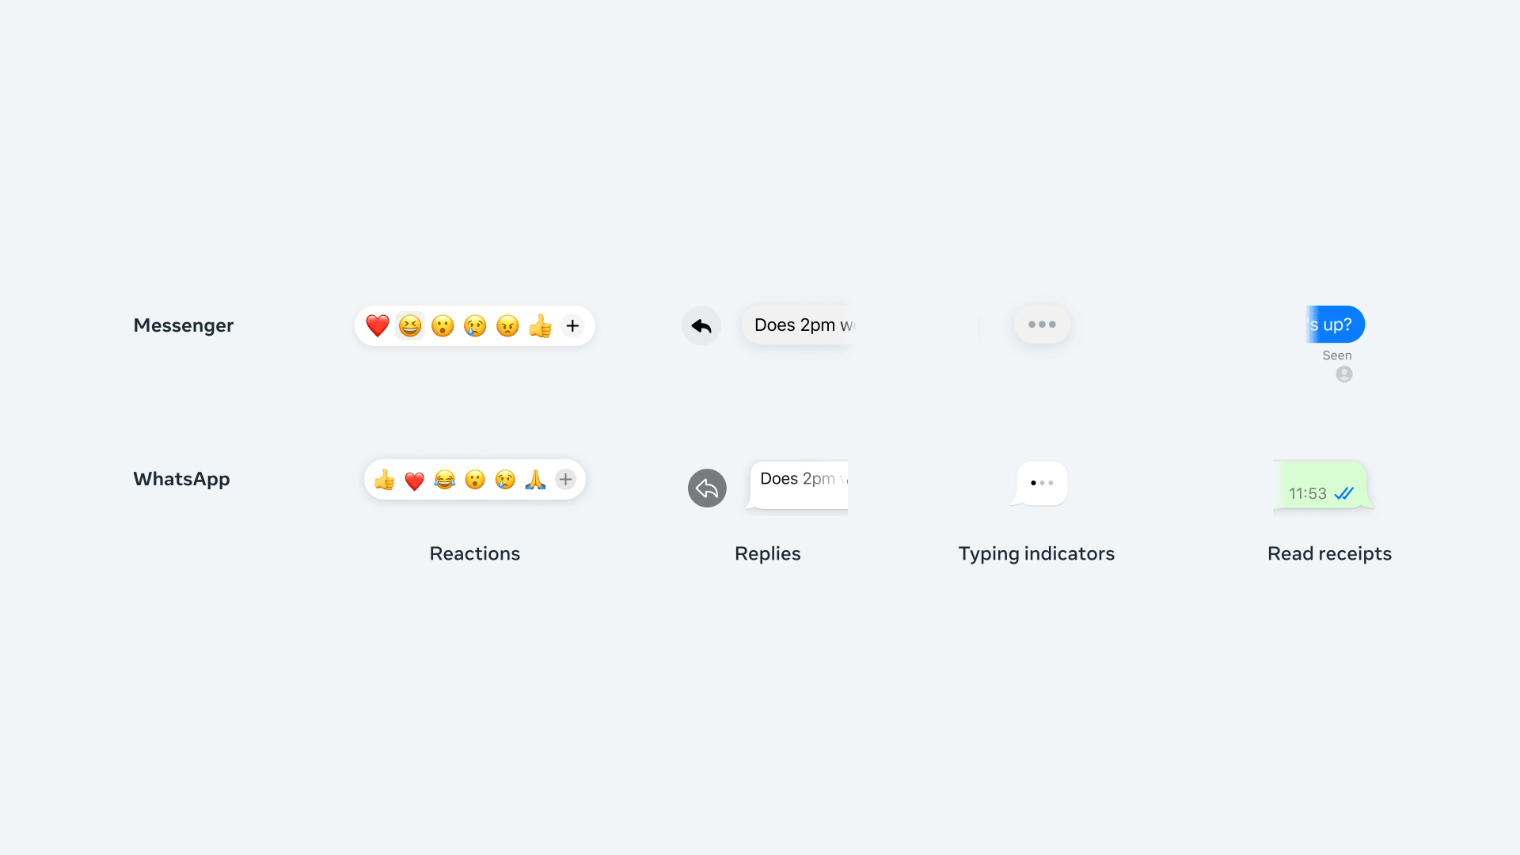Select the heart emoji in Messenger reactions
The height and width of the screenshot is (855, 1520).
pyautogui.click(x=376, y=325)
